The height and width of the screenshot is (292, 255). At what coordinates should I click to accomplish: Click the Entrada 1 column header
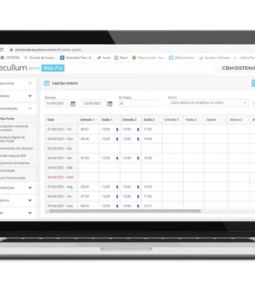tap(88, 120)
